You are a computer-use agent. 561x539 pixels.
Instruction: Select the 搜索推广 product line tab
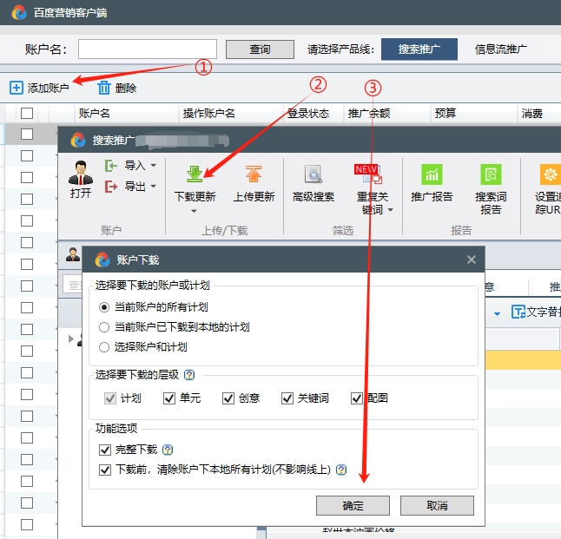click(x=419, y=49)
